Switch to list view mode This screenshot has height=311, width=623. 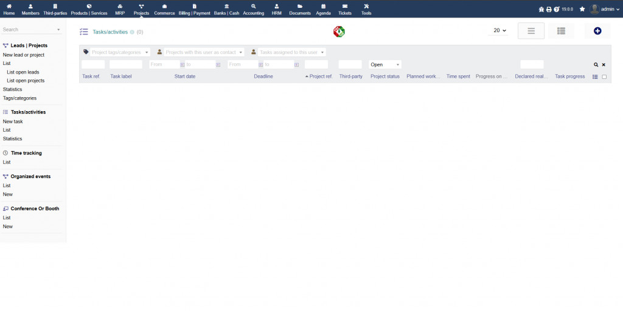(531, 31)
